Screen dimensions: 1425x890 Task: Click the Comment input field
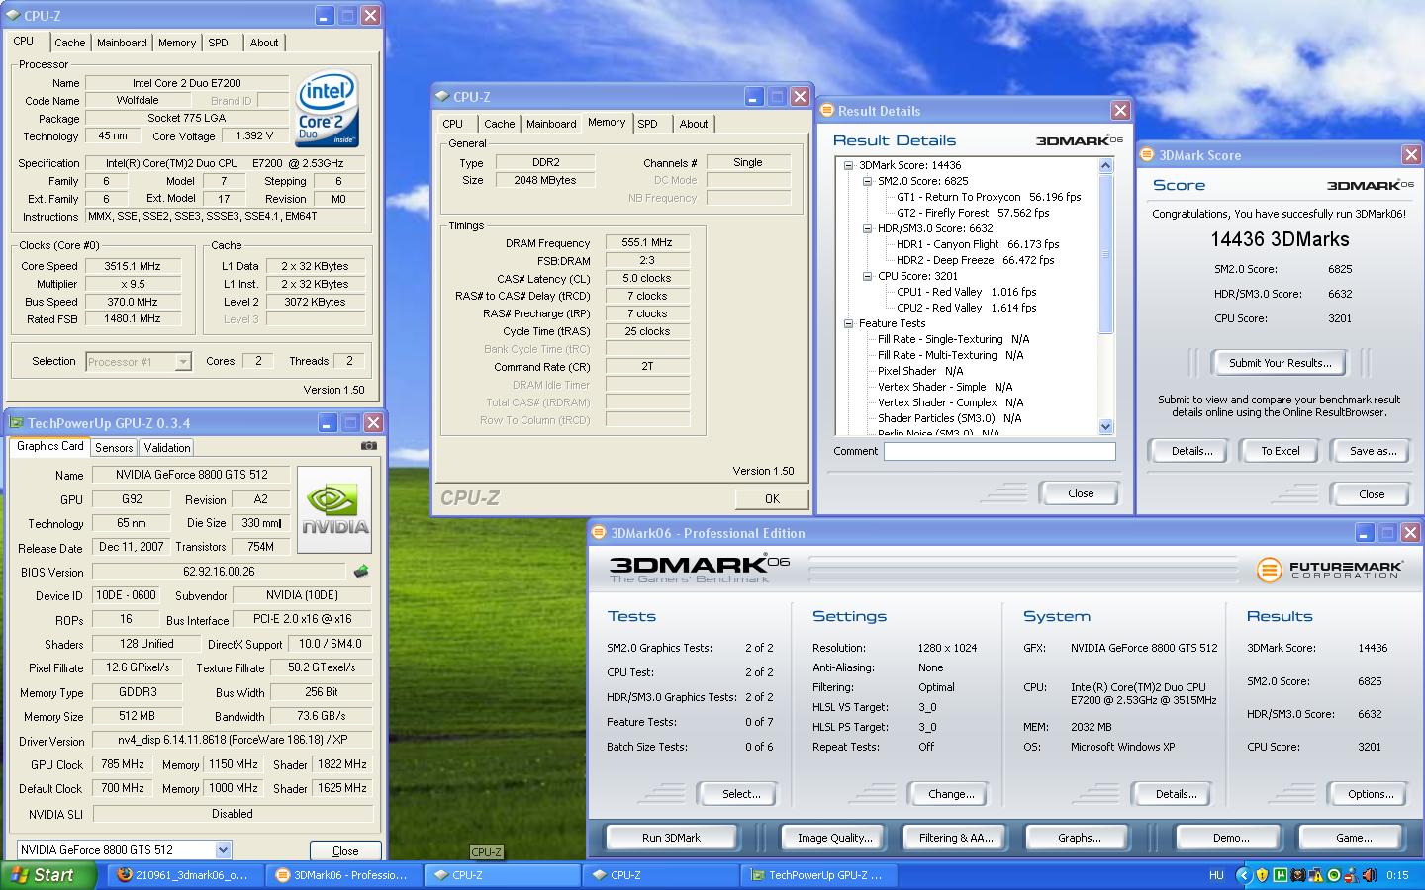[999, 451]
